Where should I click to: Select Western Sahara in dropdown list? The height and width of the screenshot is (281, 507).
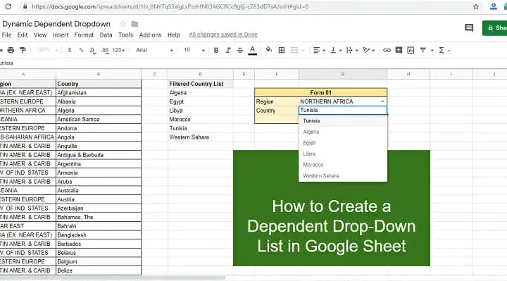[x=343, y=175]
